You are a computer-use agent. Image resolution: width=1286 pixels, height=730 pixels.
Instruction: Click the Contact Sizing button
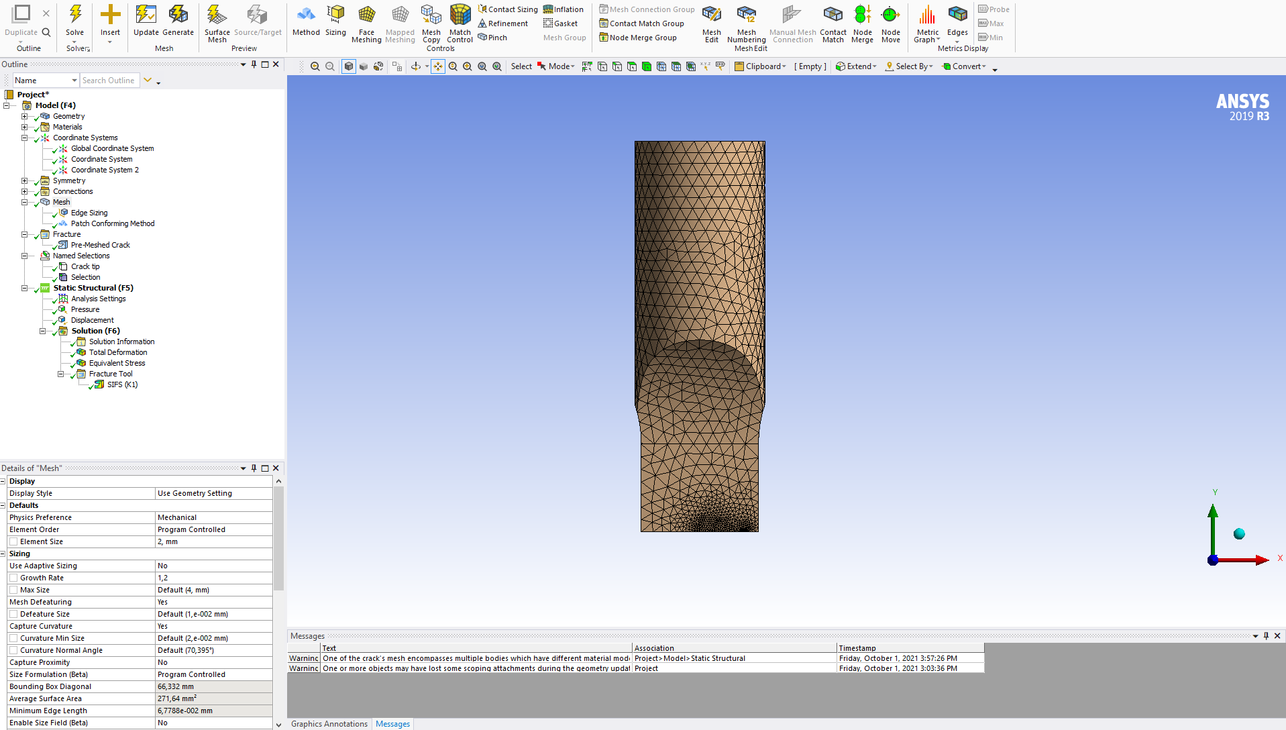tap(508, 9)
